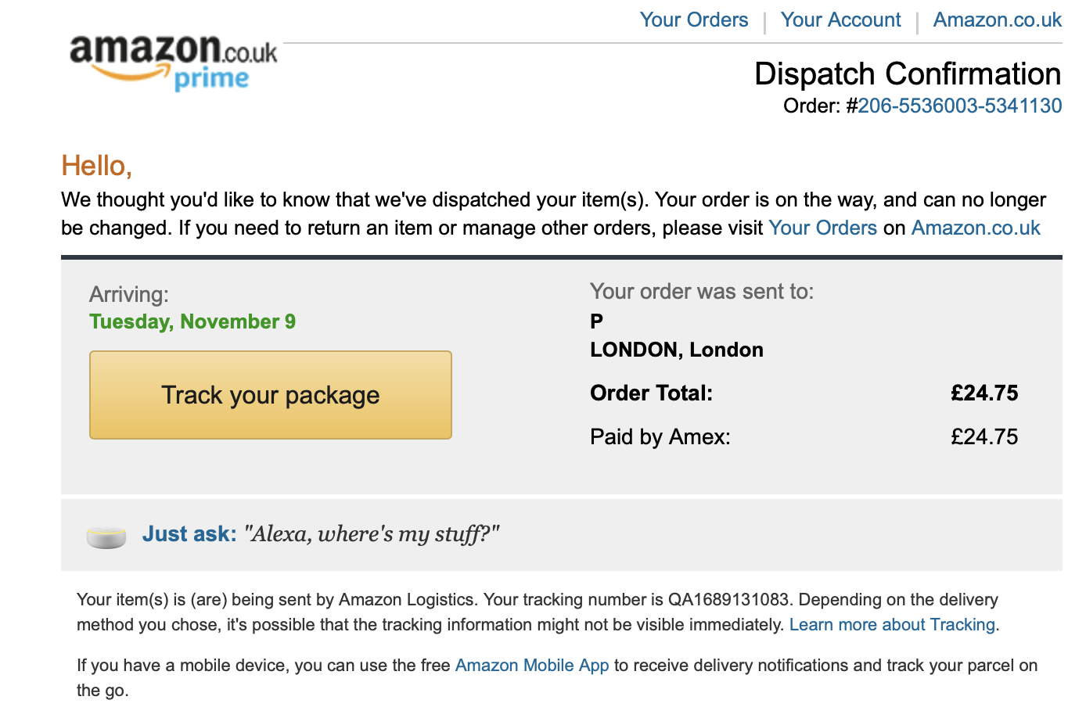Click the Amazon.co.uk Prime logo
This screenshot has width=1086, height=718.
(173, 63)
